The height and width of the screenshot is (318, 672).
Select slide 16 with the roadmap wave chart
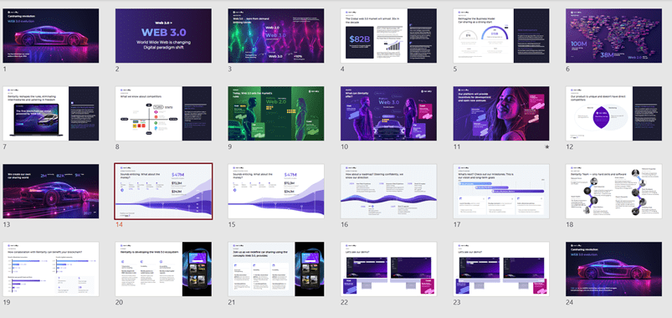tap(388, 191)
